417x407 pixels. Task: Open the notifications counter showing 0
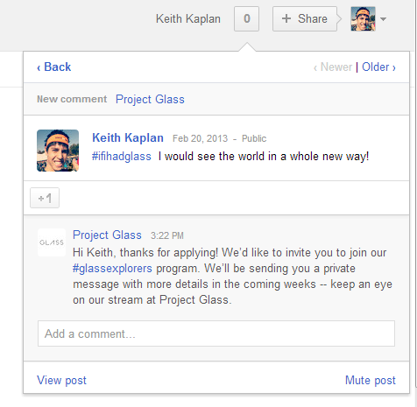(246, 19)
